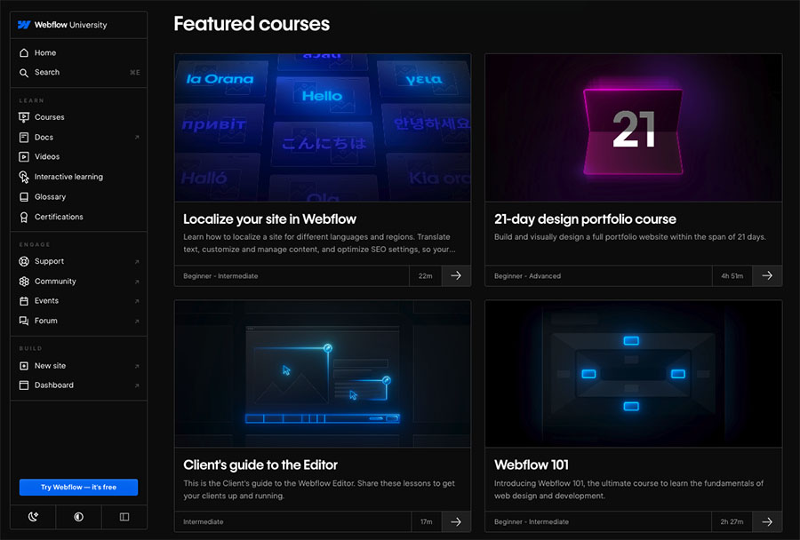
Task: Open Certifications in sidebar
Action: [78, 217]
